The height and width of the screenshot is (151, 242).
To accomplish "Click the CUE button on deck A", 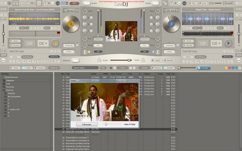I will (x=43, y=43).
